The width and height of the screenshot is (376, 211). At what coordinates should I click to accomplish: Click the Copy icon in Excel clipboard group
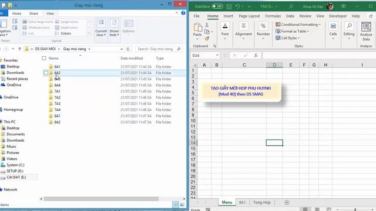pos(207,32)
